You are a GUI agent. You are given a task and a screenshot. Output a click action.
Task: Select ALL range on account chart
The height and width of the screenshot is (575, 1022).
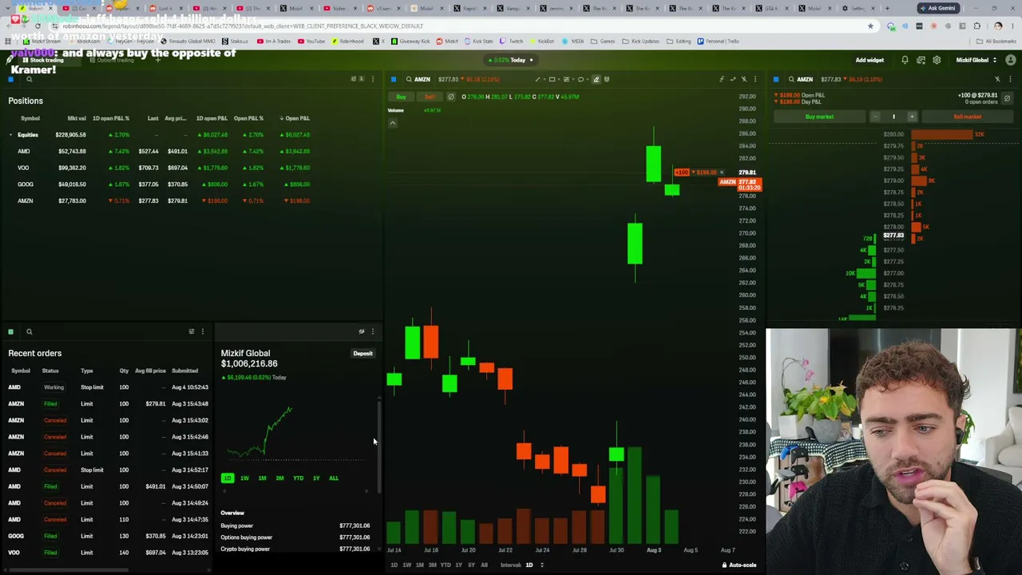(x=334, y=478)
